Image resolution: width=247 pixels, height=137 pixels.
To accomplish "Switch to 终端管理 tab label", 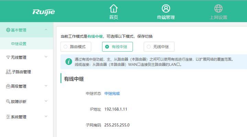I will tap(166, 17).
